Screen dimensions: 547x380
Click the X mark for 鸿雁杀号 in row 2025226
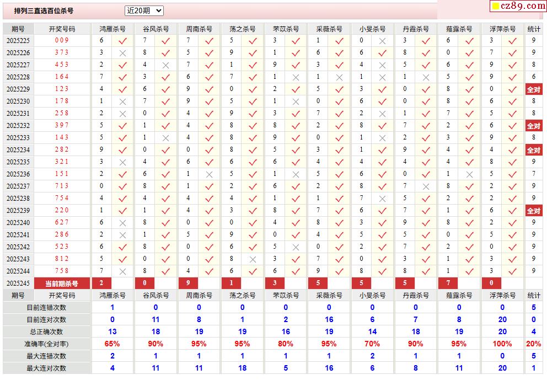122,53
